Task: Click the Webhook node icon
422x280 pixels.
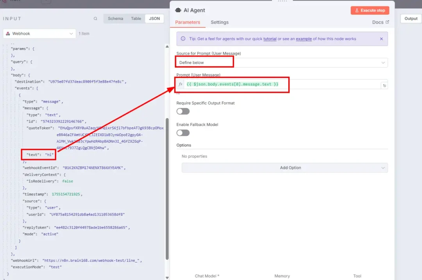Action: [x=8, y=34]
